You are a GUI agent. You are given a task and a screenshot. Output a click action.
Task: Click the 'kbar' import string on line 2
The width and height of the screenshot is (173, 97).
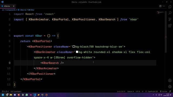(134, 19)
